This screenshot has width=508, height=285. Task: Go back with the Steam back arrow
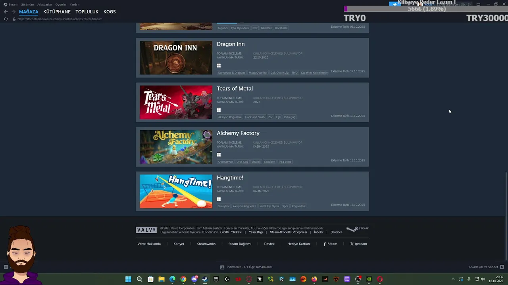click(x=6, y=12)
